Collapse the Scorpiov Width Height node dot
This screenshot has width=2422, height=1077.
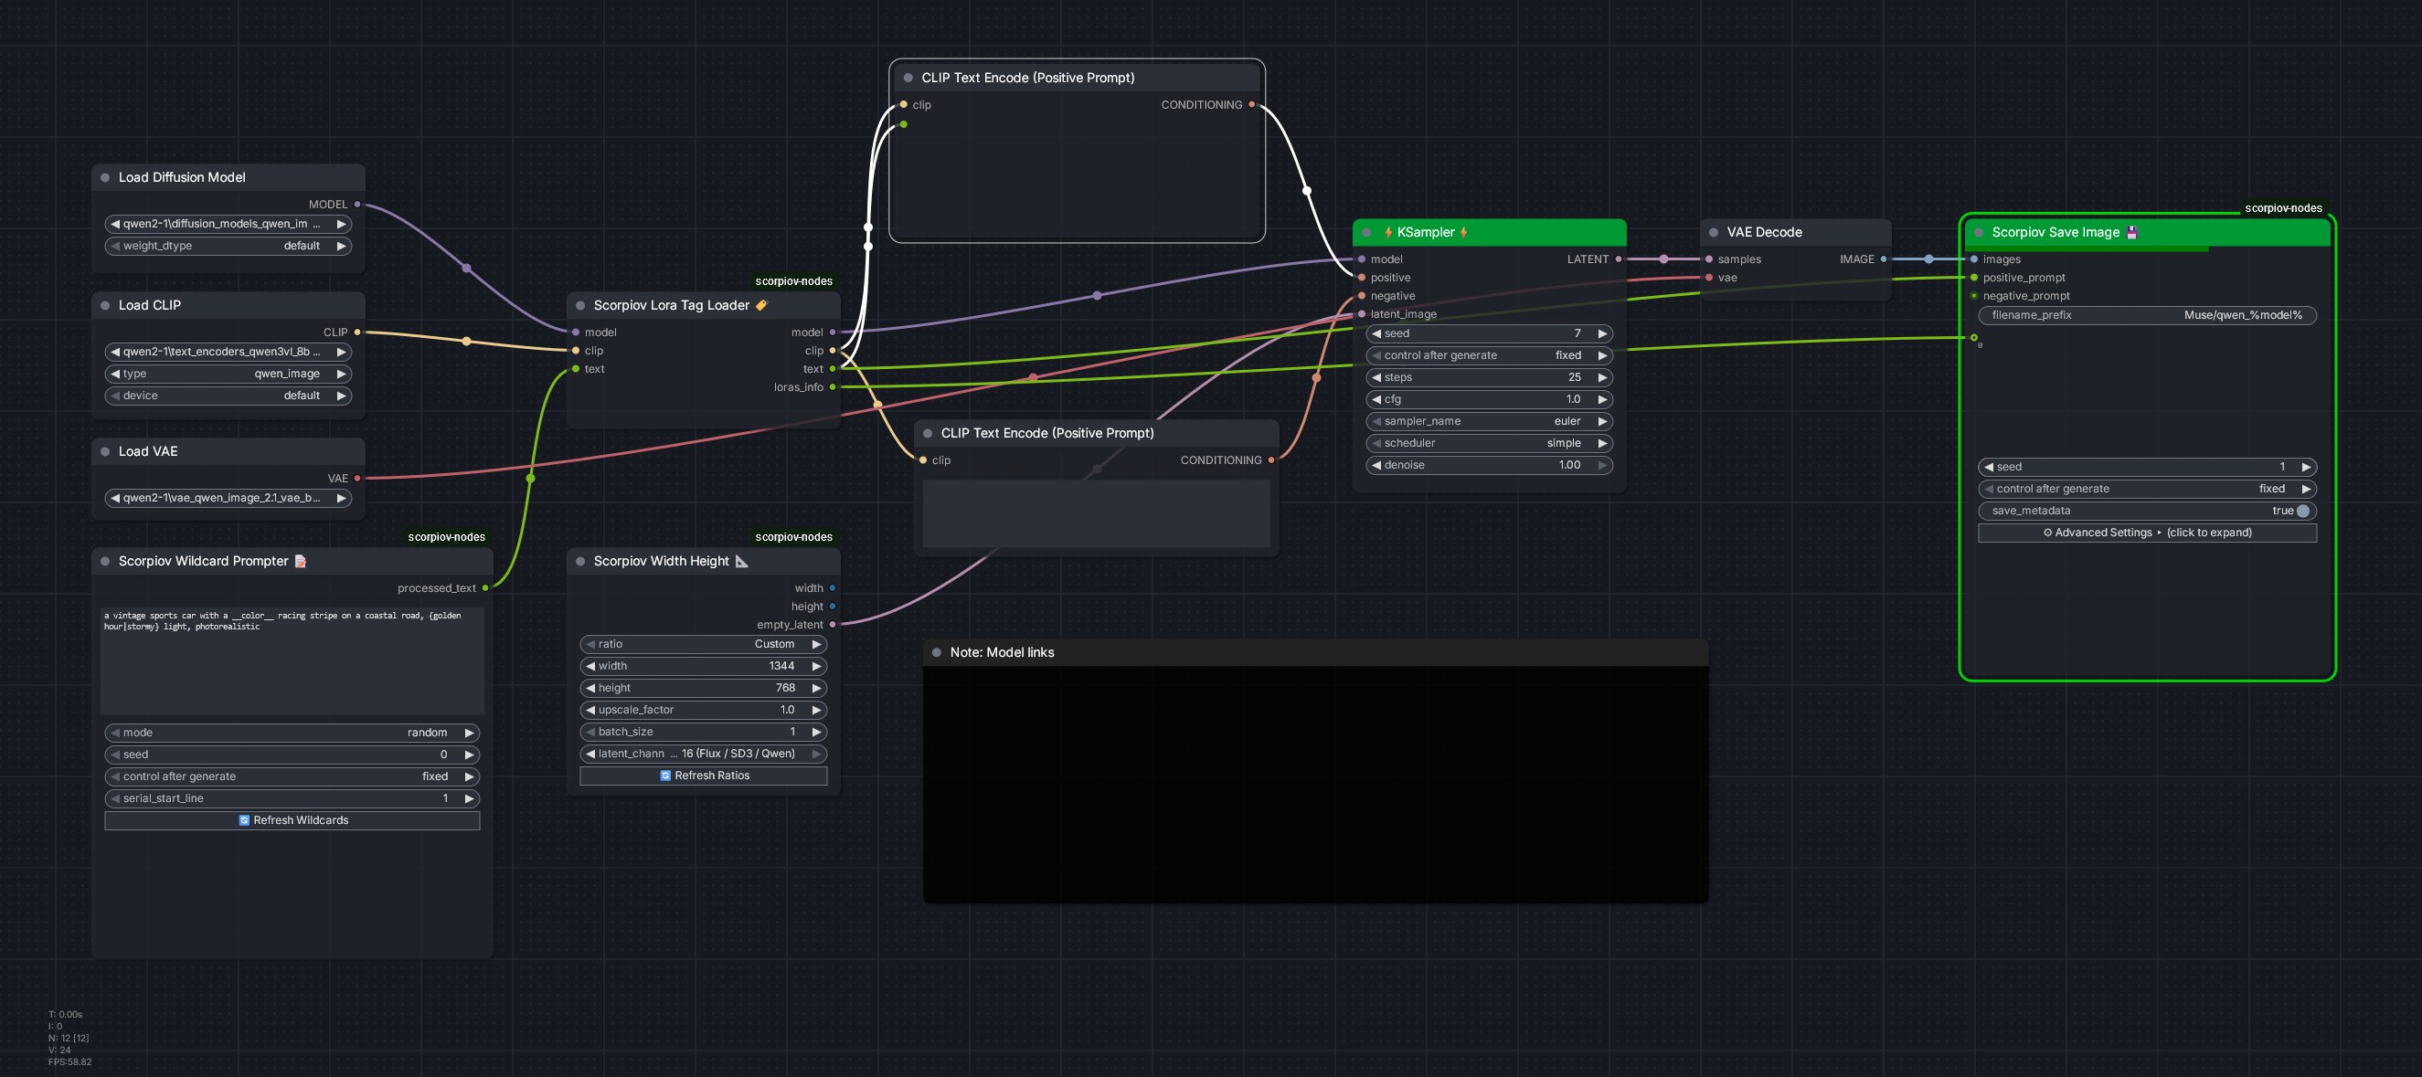pos(580,561)
